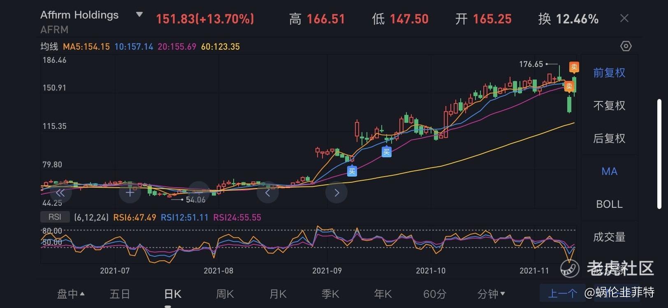Click the RSI12:51.11 value

(x=185, y=217)
